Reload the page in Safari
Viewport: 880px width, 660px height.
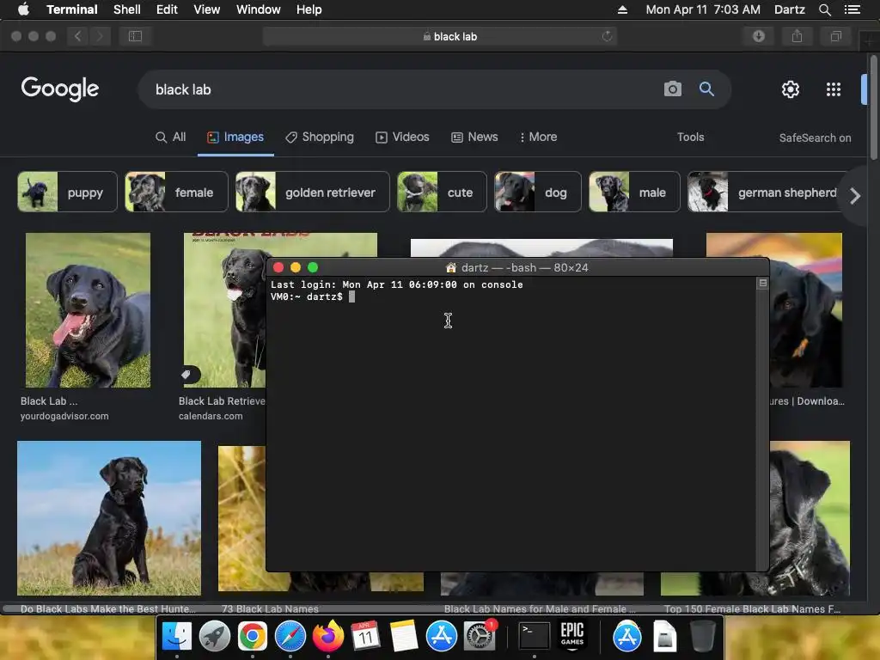click(x=607, y=36)
